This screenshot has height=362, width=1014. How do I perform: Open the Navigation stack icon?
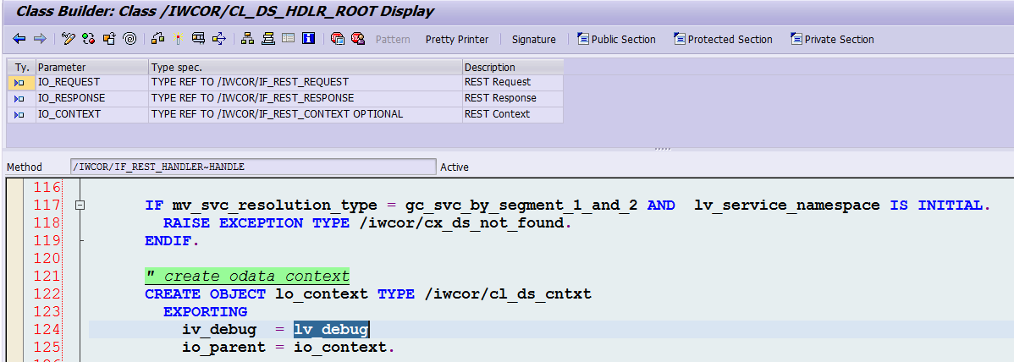point(267,39)
